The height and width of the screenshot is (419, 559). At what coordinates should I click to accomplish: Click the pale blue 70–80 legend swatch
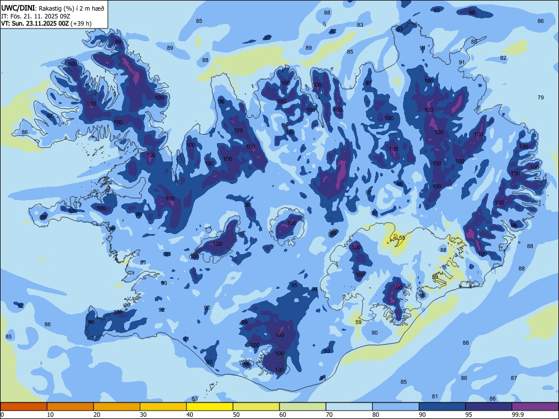point(349,407)
